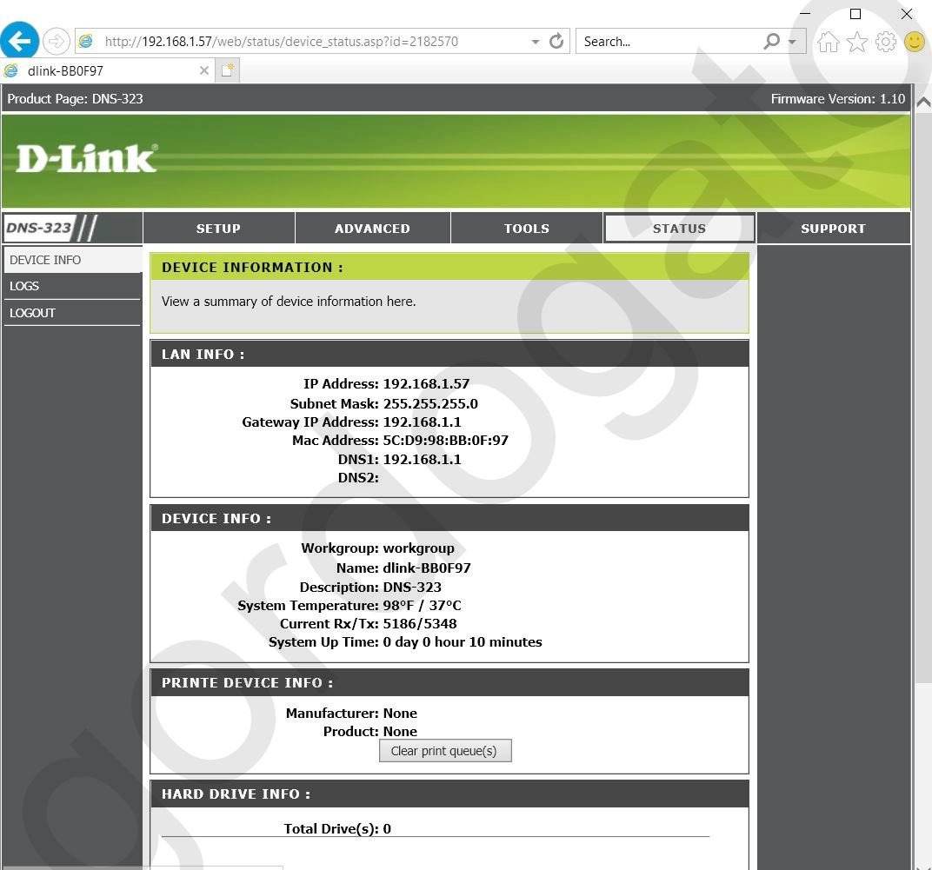Refresh the device status page
Screen dimensions: 932x870
point(556,41)
